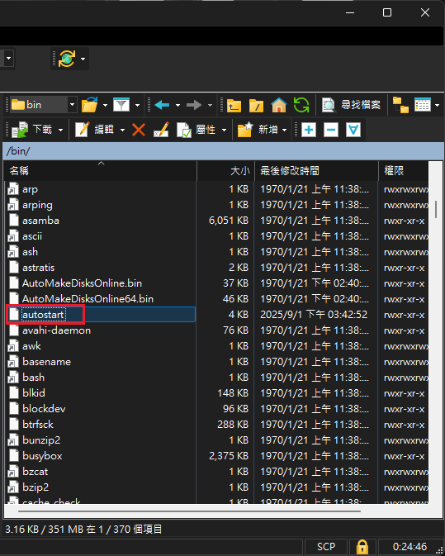Select the ash file
Viewport: 445px width, 556px height.
[x=30, y=252]
